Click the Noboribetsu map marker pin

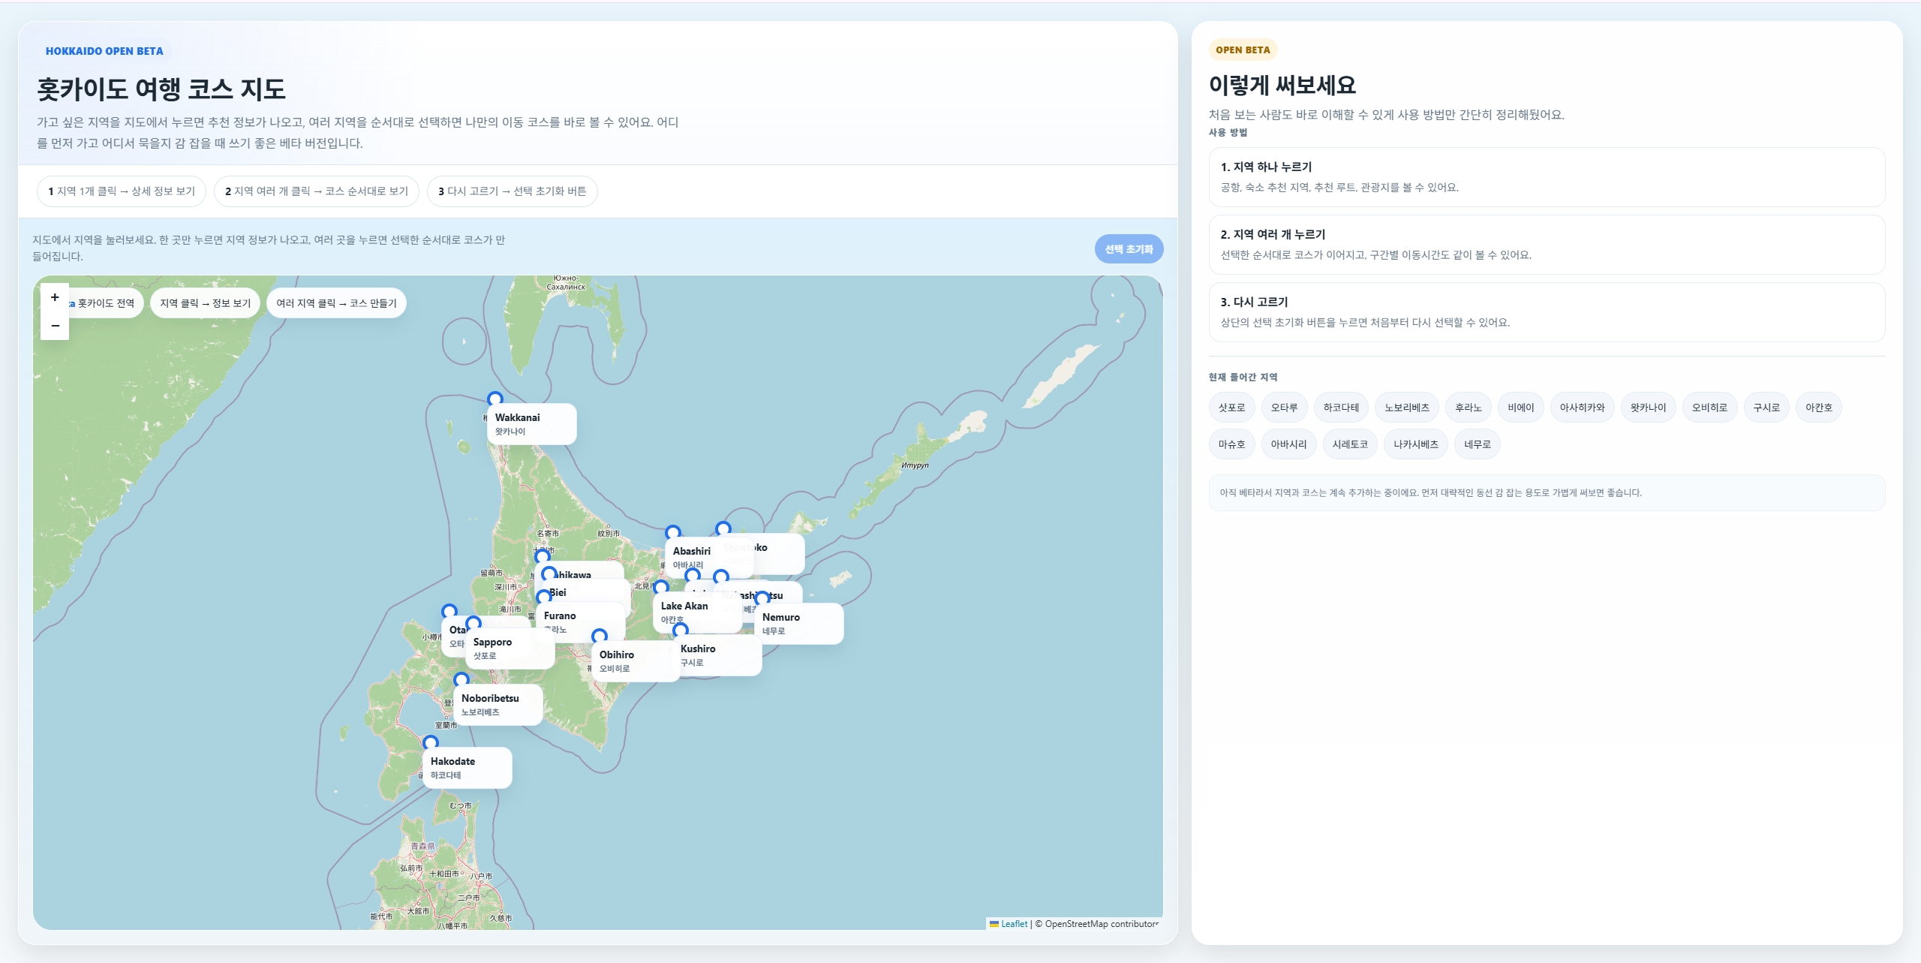(x=461, y=679)
